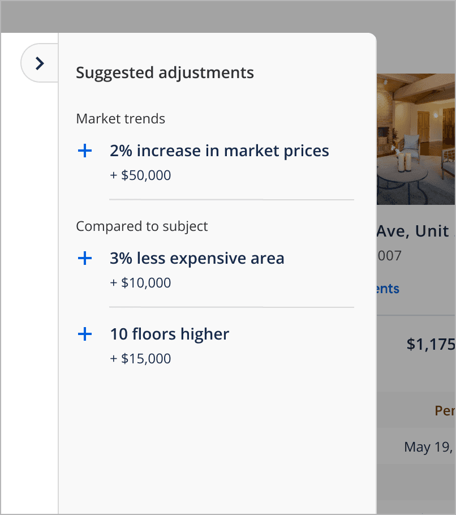Click the '007' zip code text

(389, 256)
